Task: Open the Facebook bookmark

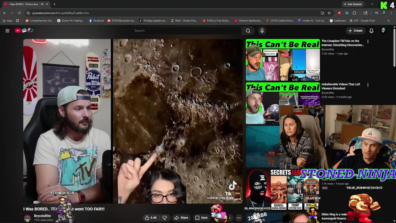Action: [96, 21]
